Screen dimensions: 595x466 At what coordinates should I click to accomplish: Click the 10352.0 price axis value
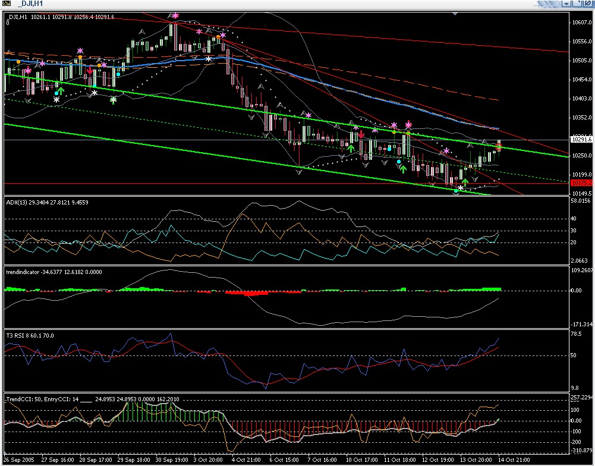coord(582,118)
